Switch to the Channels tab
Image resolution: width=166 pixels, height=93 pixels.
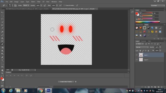pyautogui.click(x=143, y=41)
